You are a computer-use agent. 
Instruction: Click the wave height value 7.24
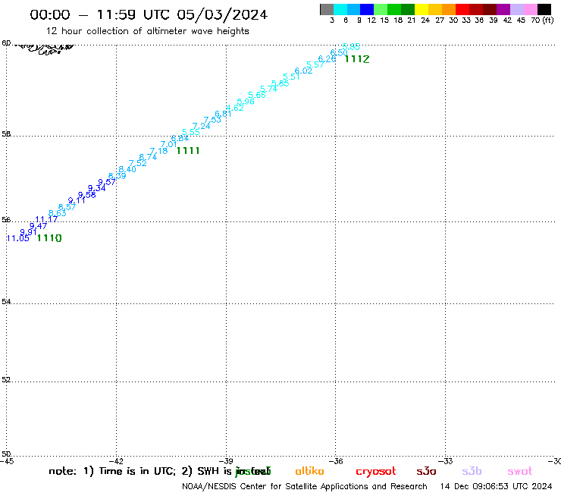(201, 126)
